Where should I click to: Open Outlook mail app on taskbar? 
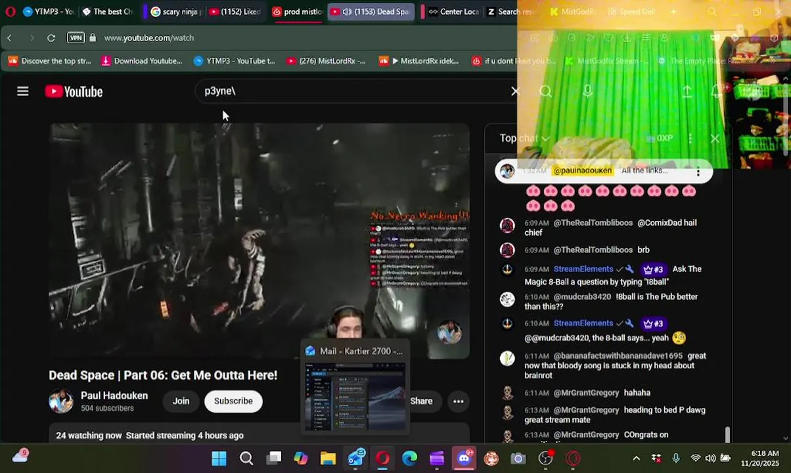coord(355,459)
